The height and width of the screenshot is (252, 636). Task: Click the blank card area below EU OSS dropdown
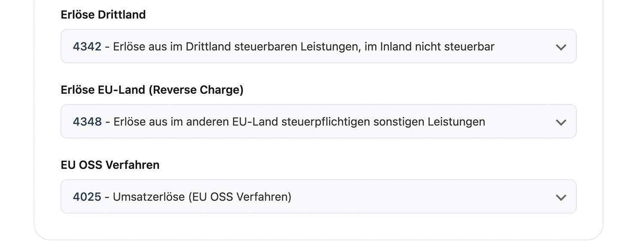(318, 226)
